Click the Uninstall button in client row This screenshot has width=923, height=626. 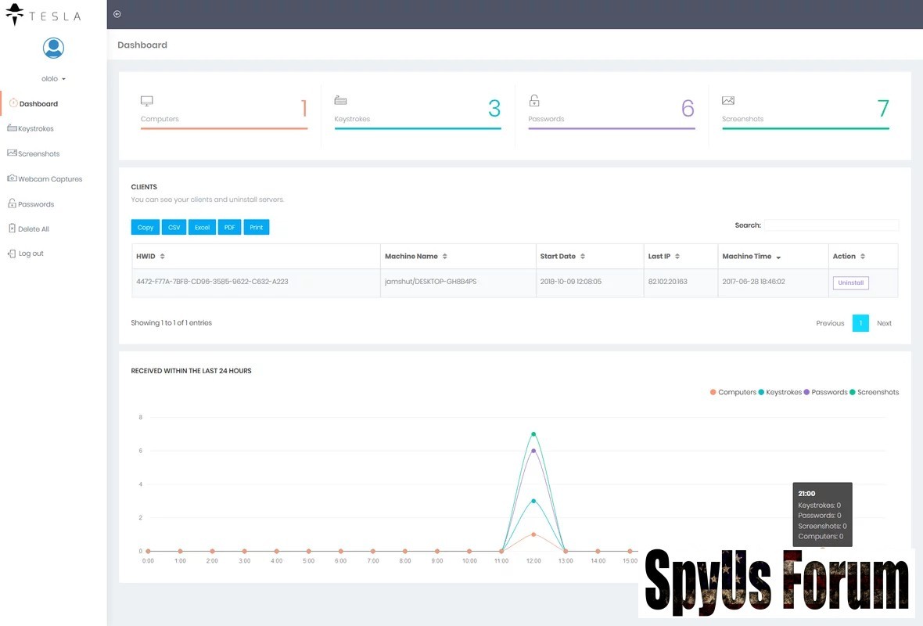(x=850, y=282)
